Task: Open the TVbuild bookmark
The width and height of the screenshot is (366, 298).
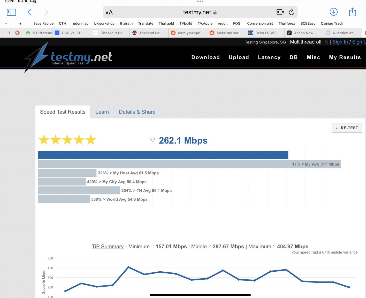Action: coord(186,23)
